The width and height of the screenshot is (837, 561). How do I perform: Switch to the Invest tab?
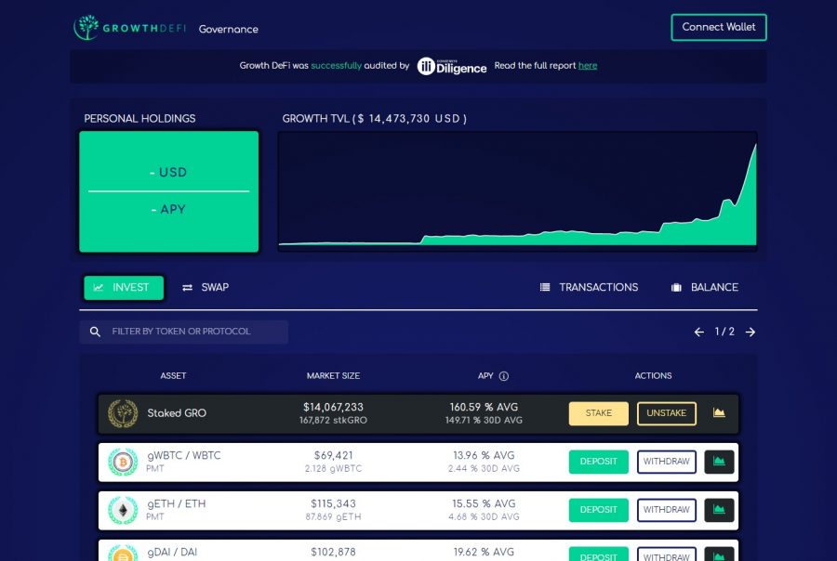click(124, 287)
